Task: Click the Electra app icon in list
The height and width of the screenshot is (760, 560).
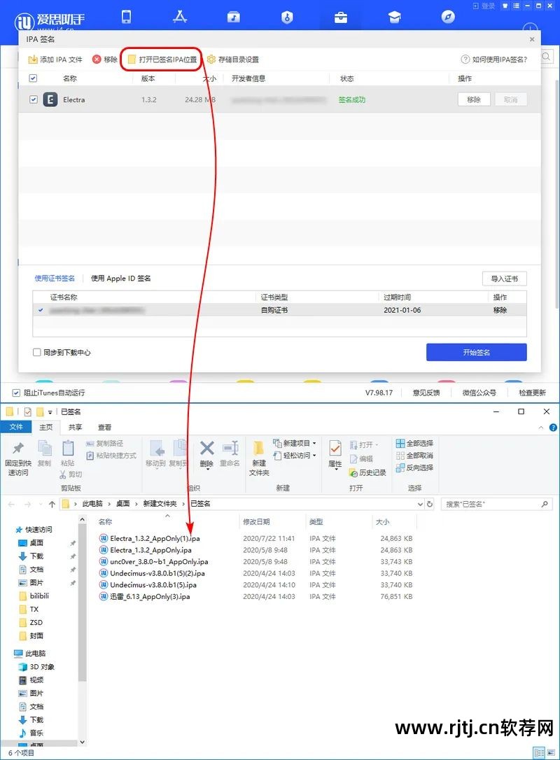Action: tap(50, 99)
